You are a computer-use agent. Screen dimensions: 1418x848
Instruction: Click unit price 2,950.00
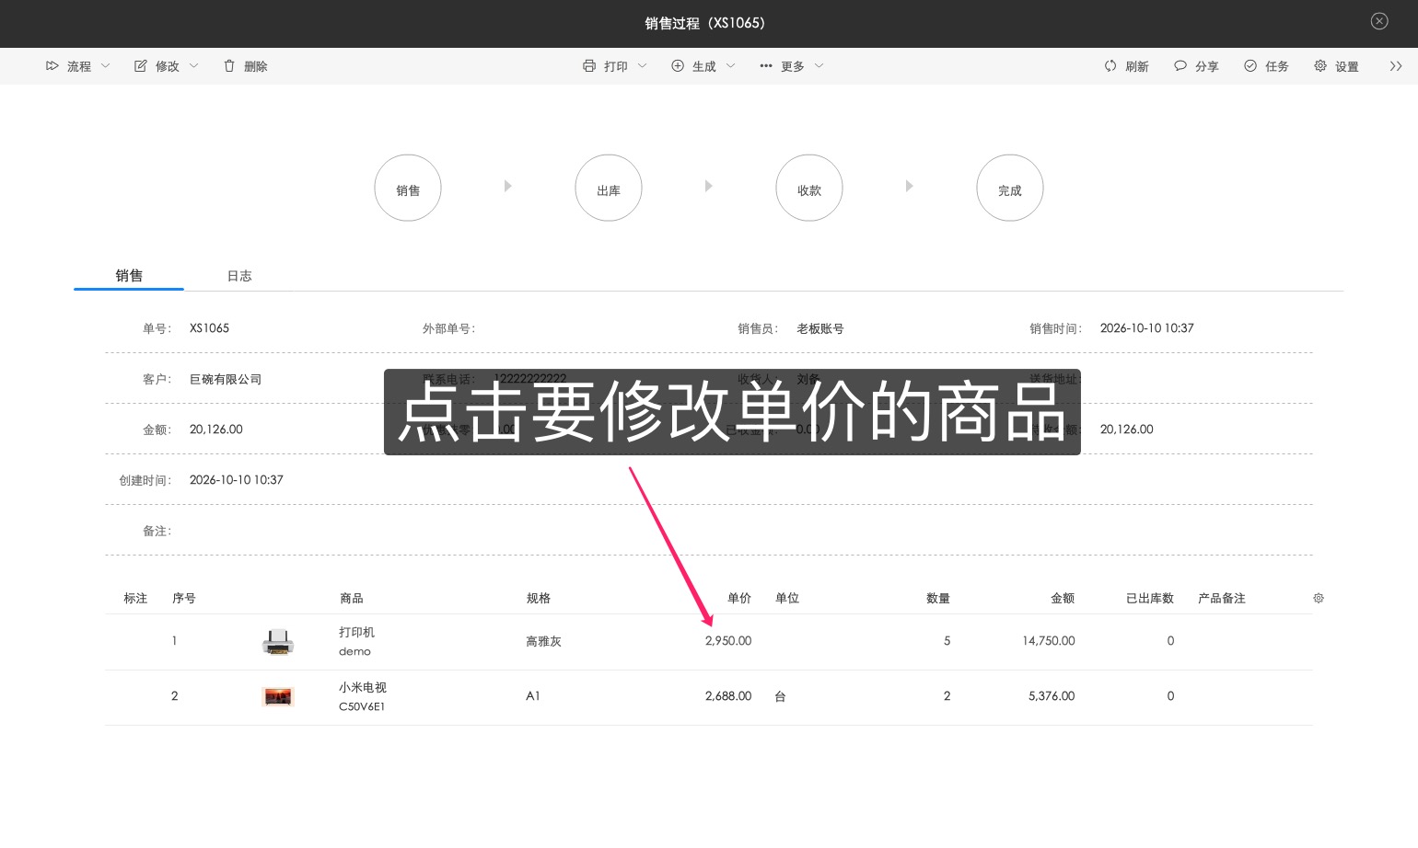[x=728, y=641]
